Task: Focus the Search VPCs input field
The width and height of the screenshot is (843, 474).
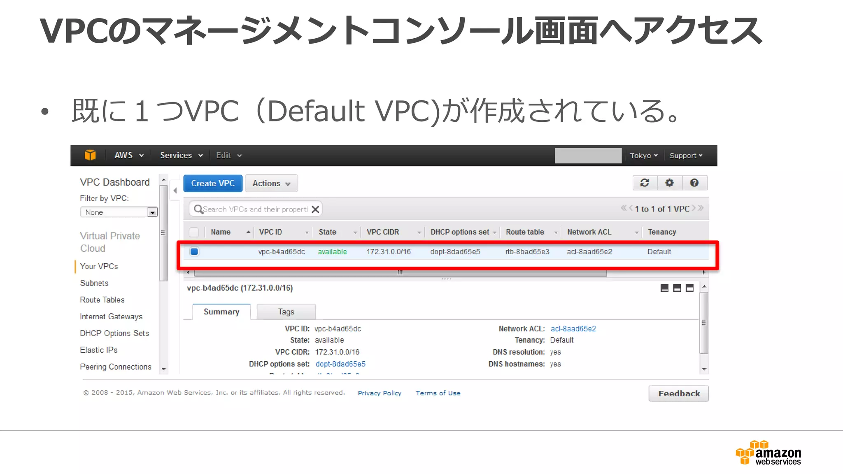Action: point(256,209)
